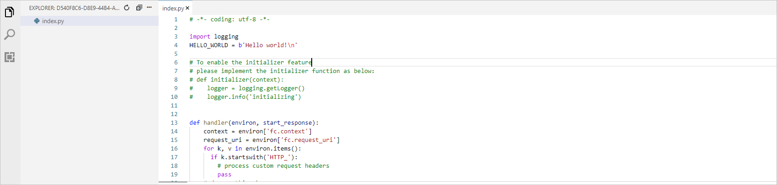This screenshot has width=777, height=185.
Task: Click line number 13 in the gutter
Action: (x=174, y=123)
